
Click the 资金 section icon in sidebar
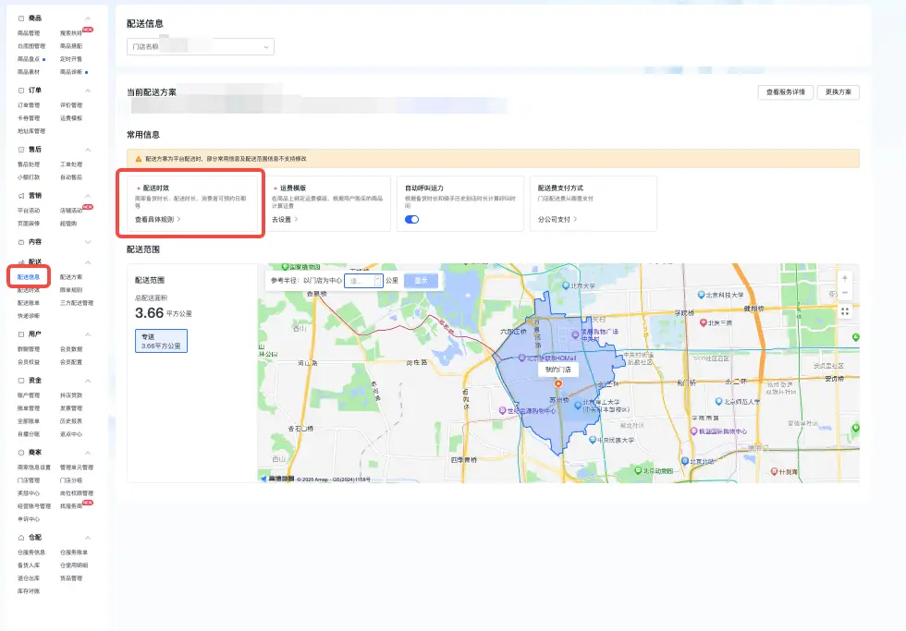(21, 381)
